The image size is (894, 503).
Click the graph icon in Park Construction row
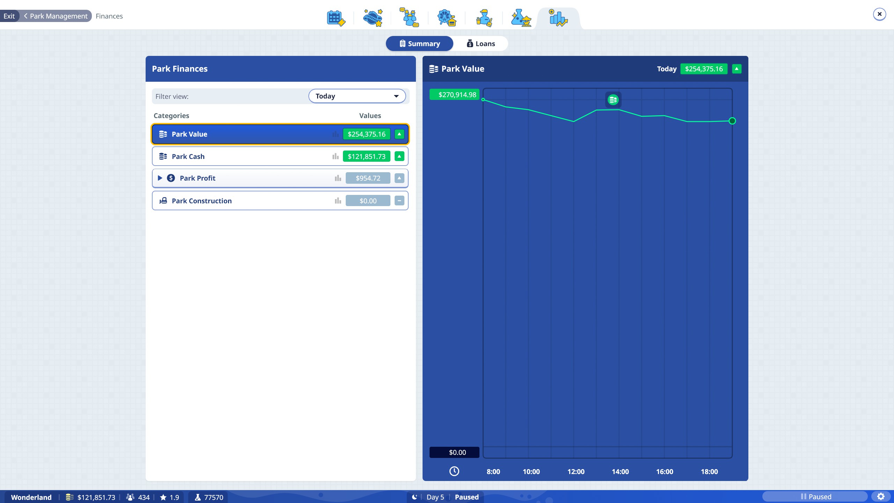point(338,201)
